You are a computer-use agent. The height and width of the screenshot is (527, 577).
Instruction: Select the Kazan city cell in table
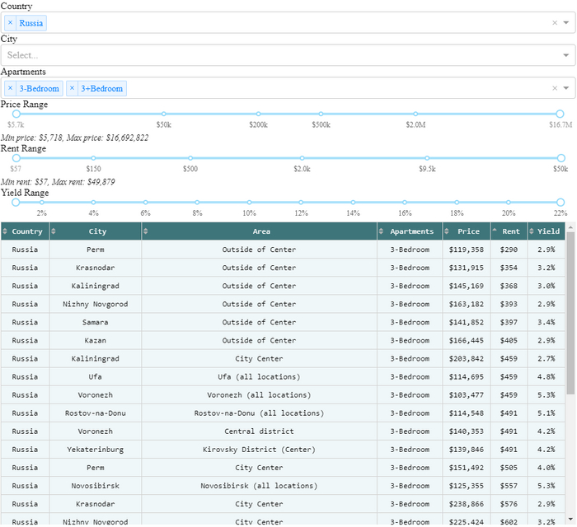point(96,341)
